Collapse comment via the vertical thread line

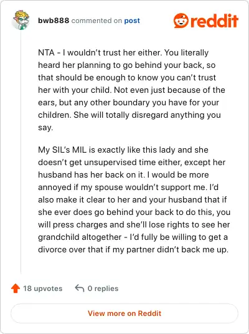pyautogui.click(x=21, y=152)
